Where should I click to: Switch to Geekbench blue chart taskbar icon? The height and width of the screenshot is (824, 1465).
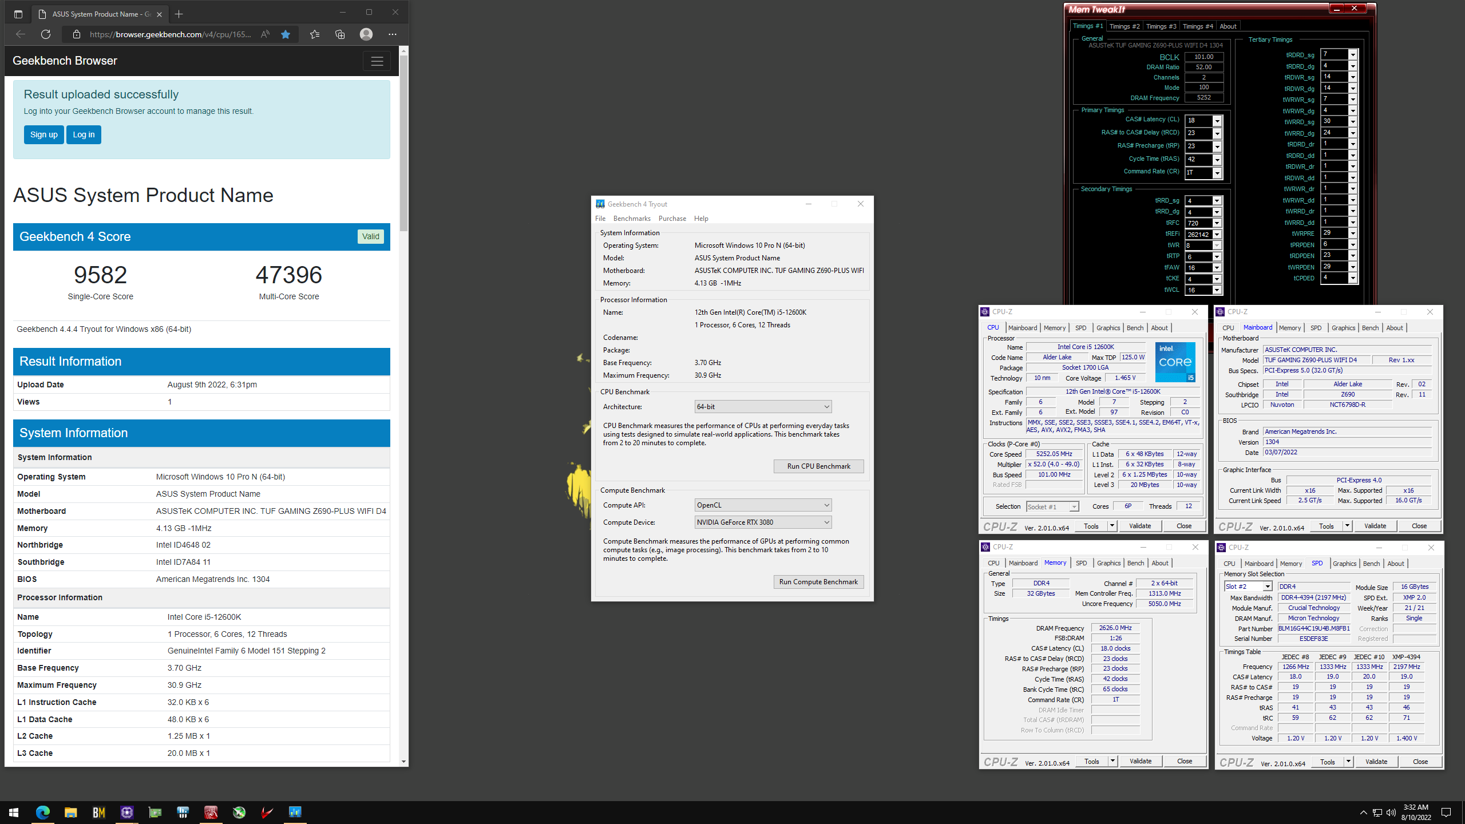295,812
